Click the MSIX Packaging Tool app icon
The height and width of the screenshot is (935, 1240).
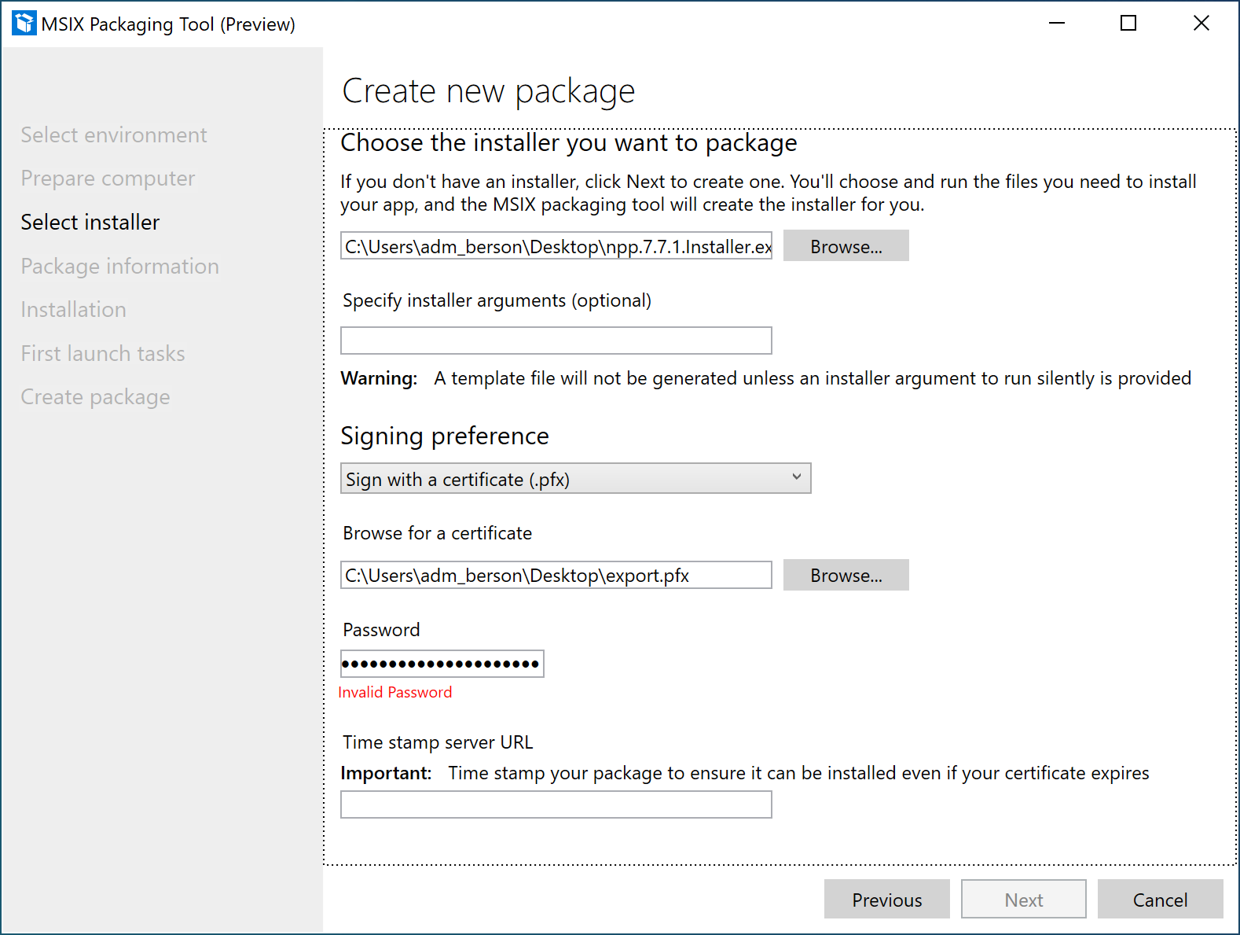[x=23, y=23]
